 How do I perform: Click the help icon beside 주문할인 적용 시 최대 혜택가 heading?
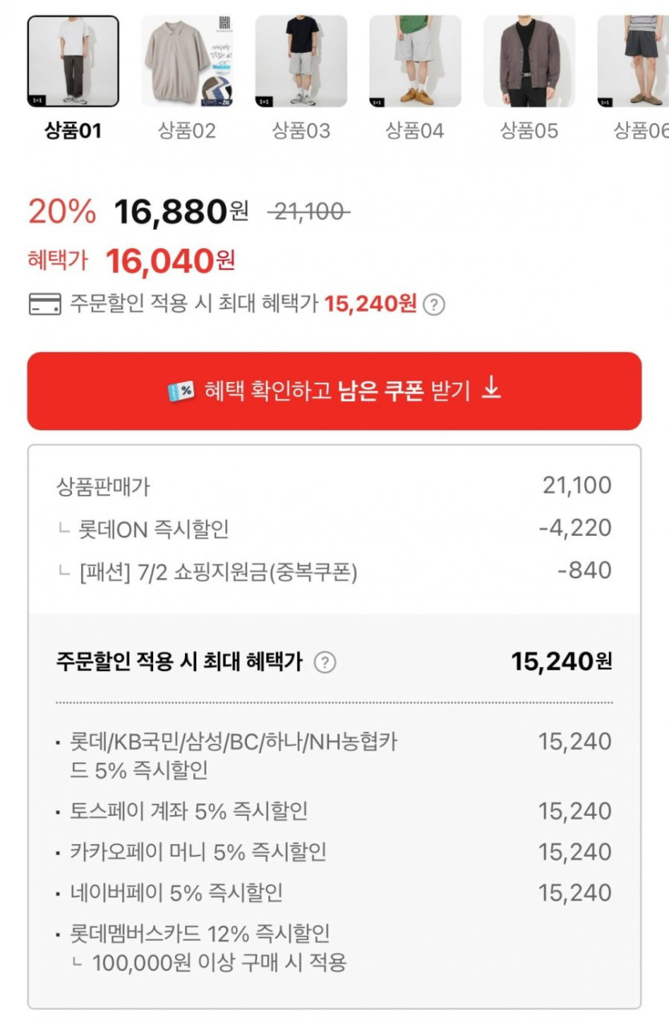tap(324, 662)
